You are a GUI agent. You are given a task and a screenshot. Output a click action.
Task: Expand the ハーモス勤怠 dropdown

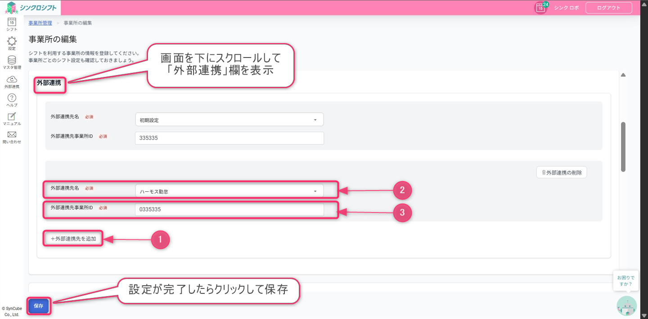point(229,191)
